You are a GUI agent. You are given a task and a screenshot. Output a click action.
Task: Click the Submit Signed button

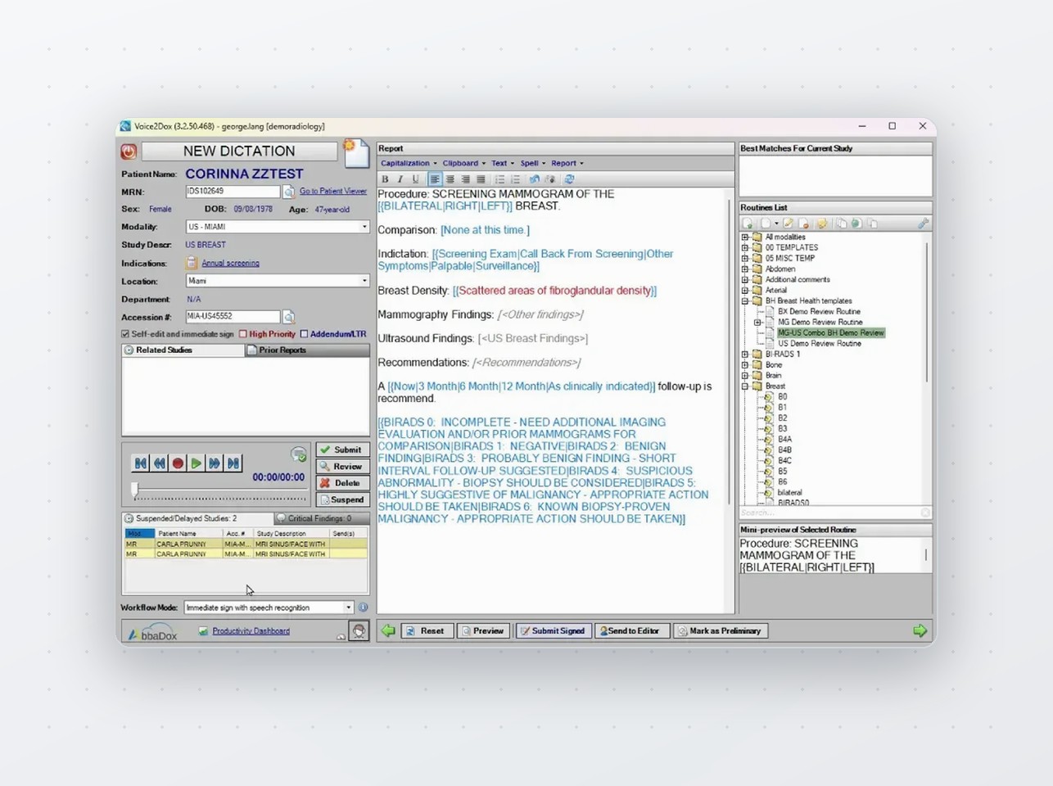552,631
